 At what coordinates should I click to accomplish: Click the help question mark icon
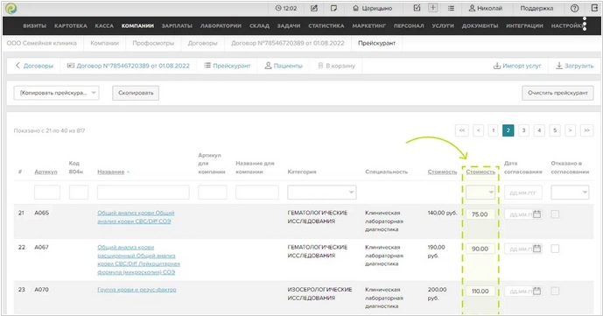574,8
